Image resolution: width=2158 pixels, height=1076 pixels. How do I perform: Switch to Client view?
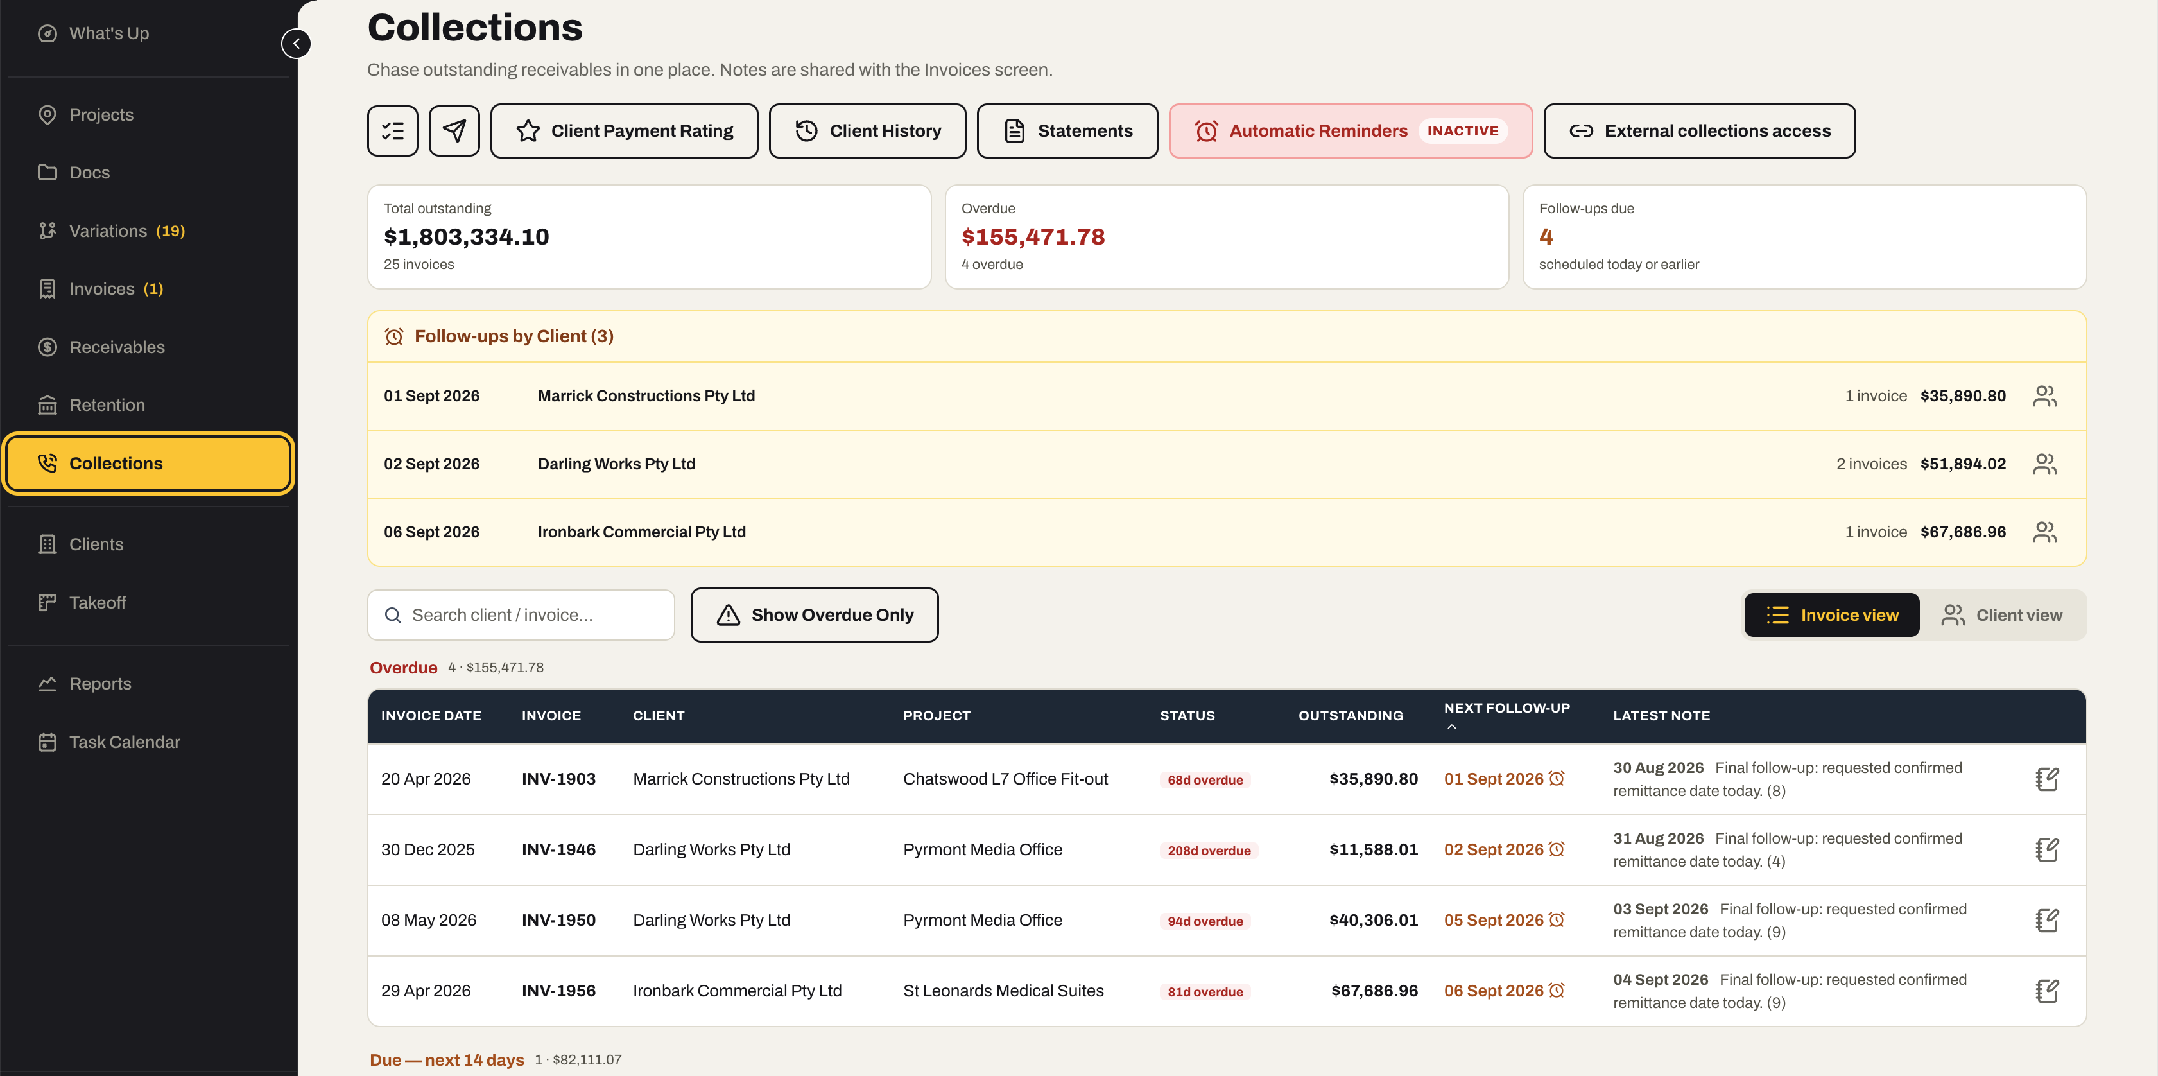2002,615
